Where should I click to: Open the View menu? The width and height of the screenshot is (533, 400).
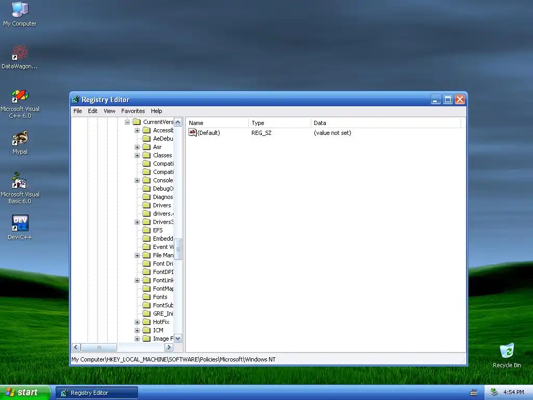[109, 111]
